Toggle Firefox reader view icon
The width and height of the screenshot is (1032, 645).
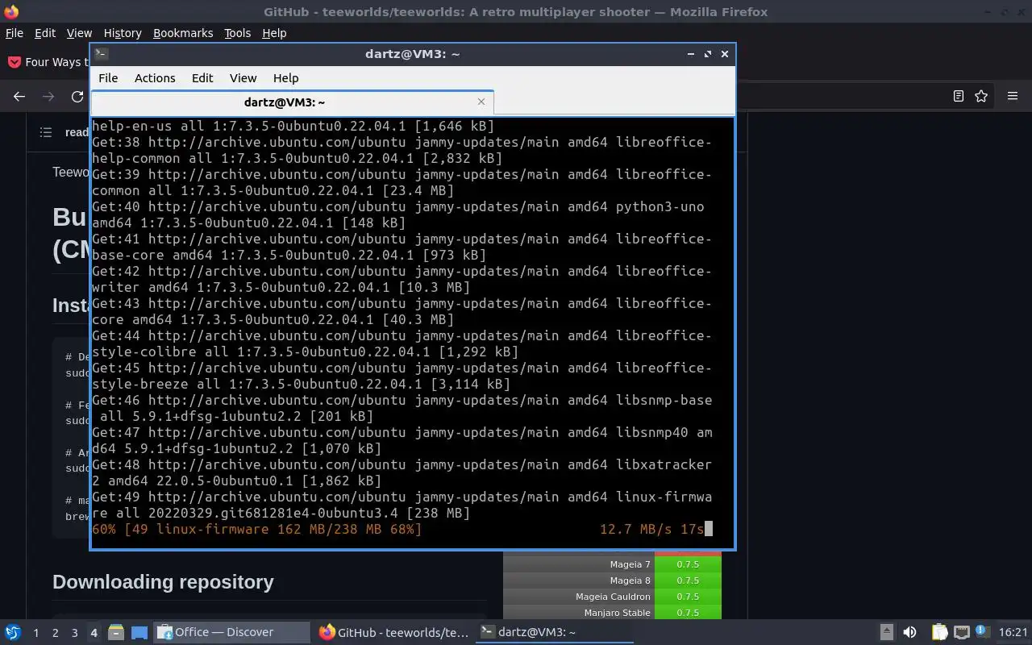pyautogui.click(x=958, y=96)
